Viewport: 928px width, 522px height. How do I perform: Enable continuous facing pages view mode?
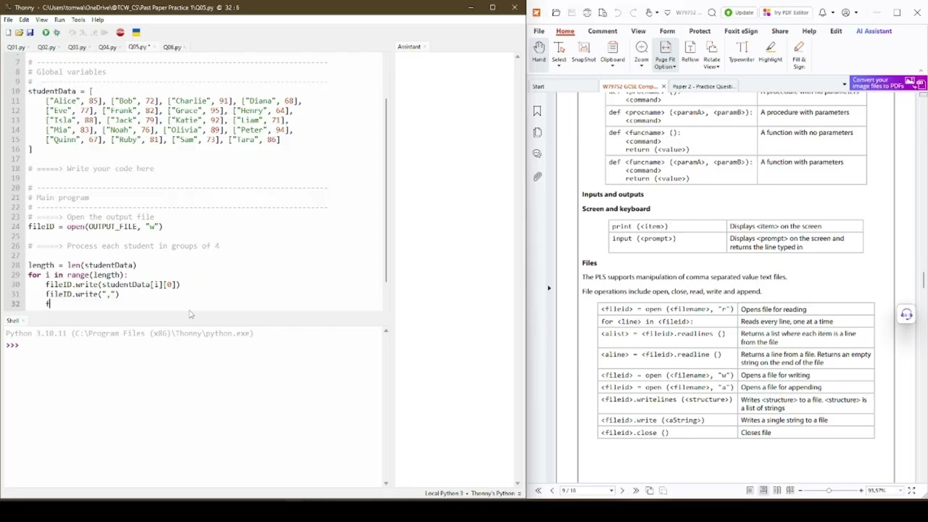[790, 491]
